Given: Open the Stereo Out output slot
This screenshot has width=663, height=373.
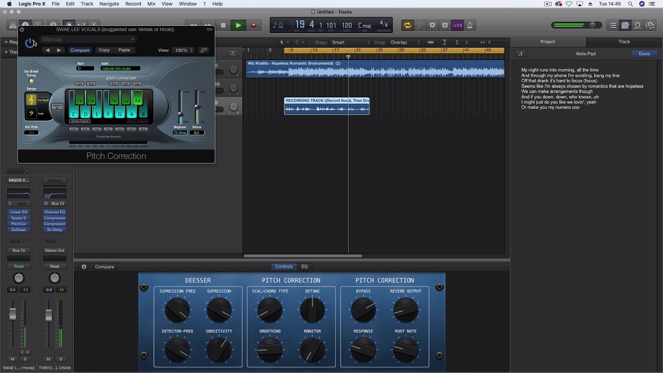Looking at the screenshot, I should (54, 251).
